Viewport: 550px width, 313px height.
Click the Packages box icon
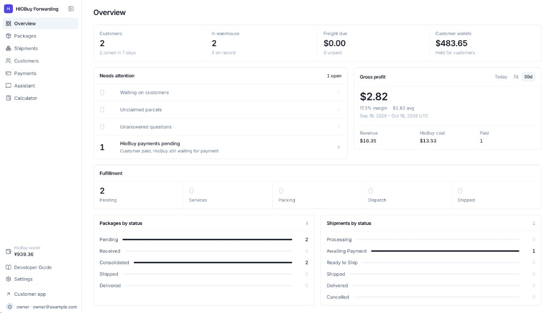(x=9, y=36)
